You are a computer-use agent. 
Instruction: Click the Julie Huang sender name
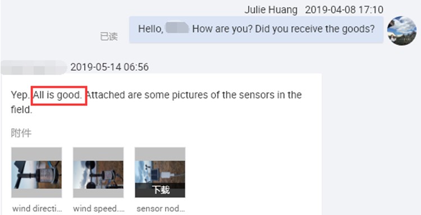tap(271, 10)
